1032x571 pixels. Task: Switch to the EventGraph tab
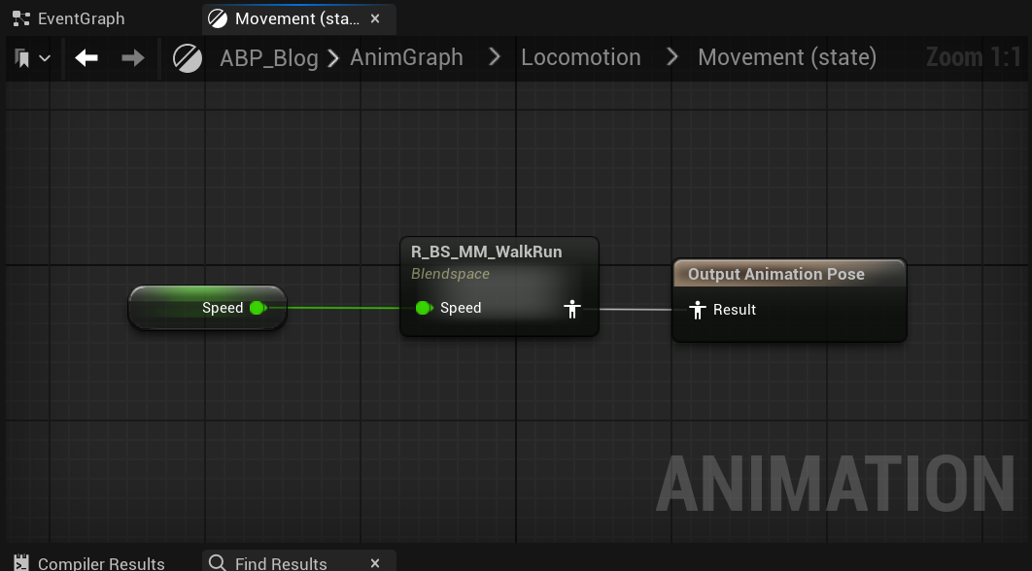pyautogui.click(x=68, y=18)
